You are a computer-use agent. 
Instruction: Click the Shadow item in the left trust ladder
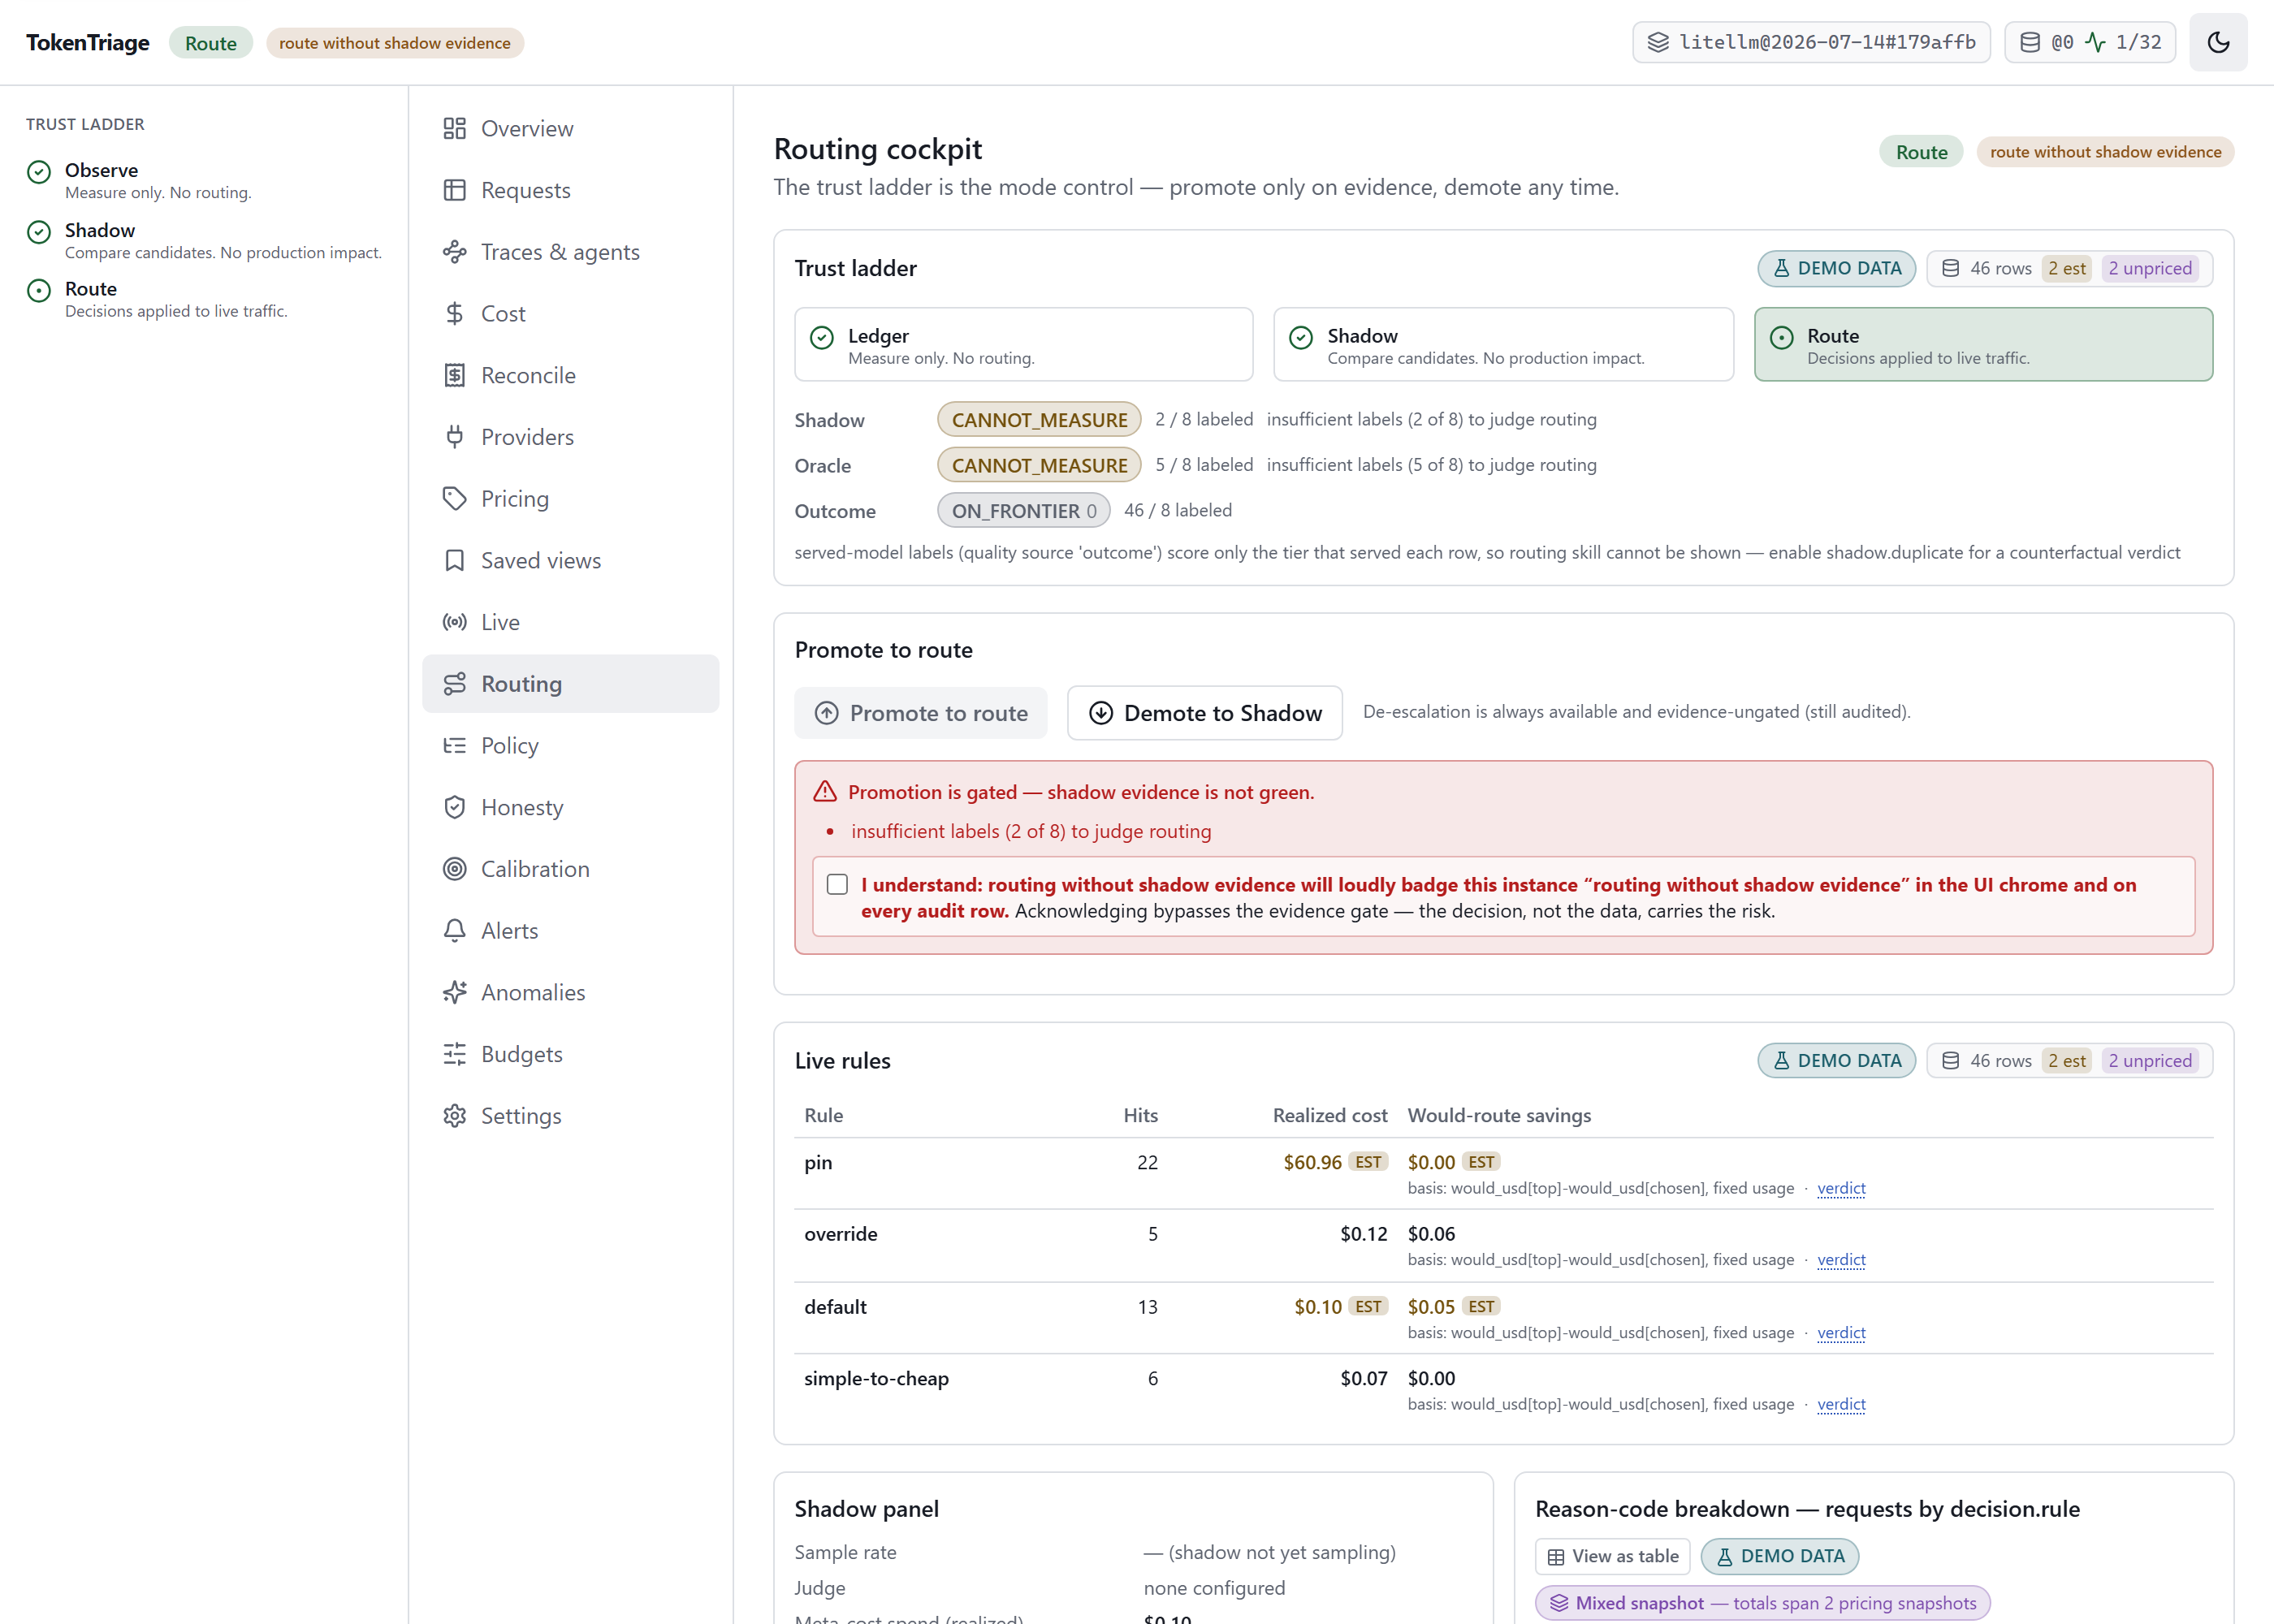[205, 240]
